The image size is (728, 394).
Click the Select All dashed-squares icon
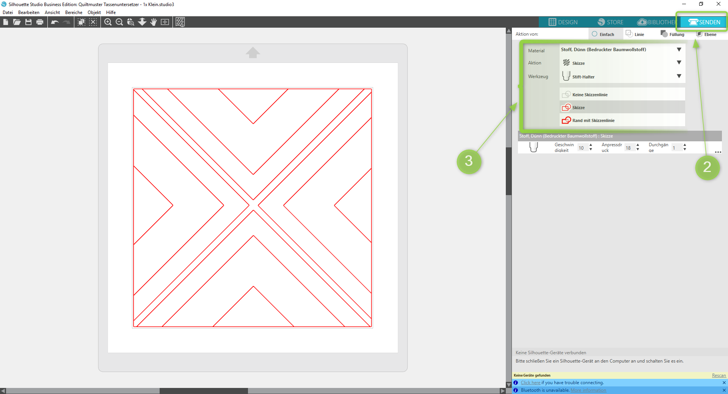pos(81,22)
